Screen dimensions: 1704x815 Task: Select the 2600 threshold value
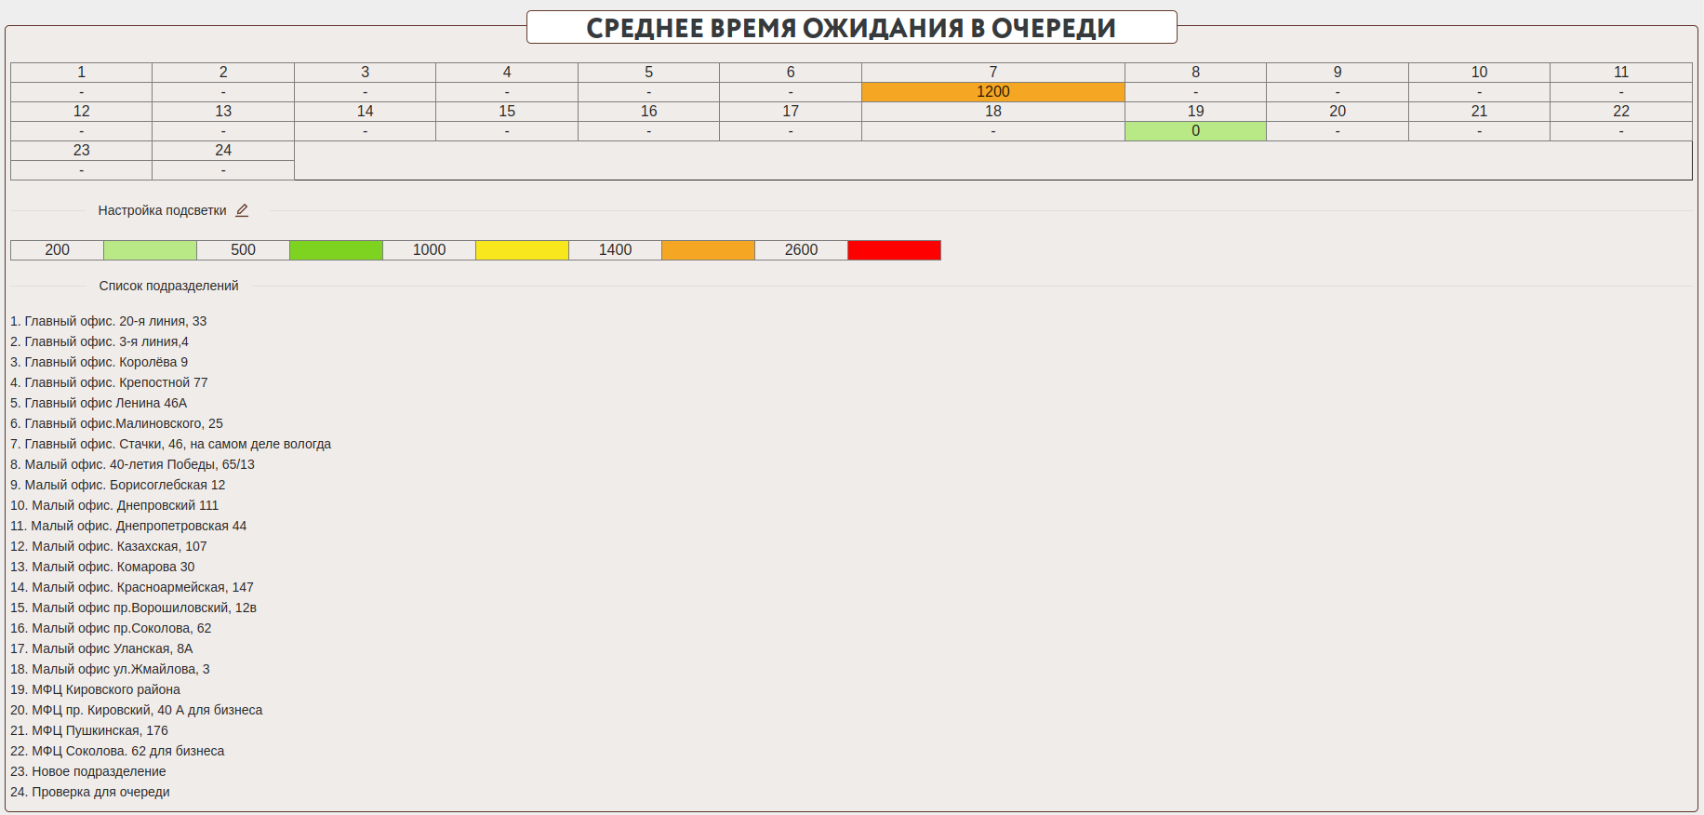(801, 250)
